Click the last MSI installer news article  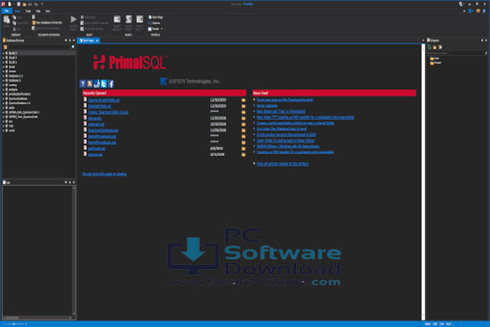pos(295,152)
